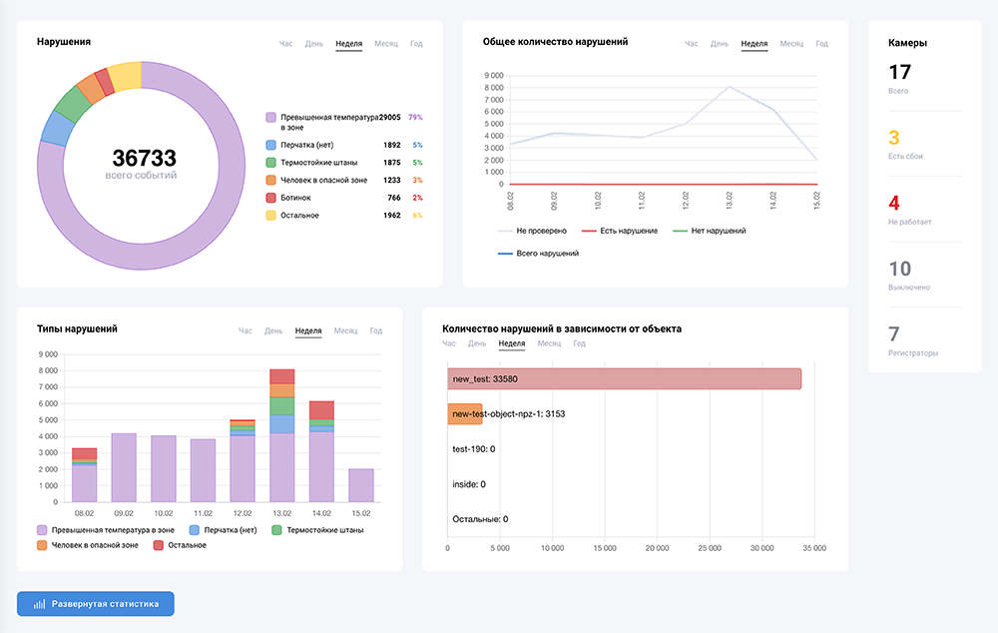Click the new_test: 33580 horizontal bar
The height and width of the screenshot is (633, 998).
(624, 379)
